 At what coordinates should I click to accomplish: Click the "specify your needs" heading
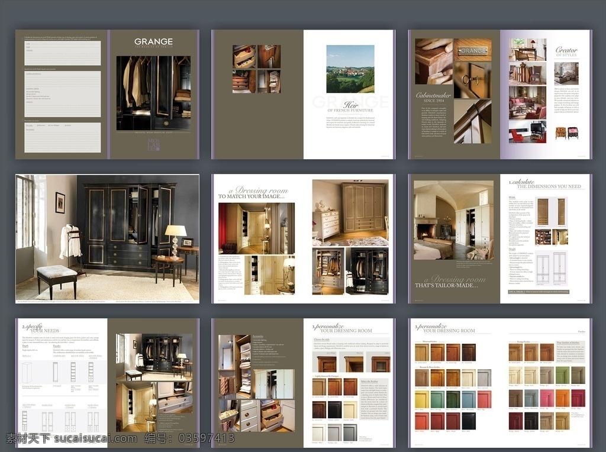(41, 328)
